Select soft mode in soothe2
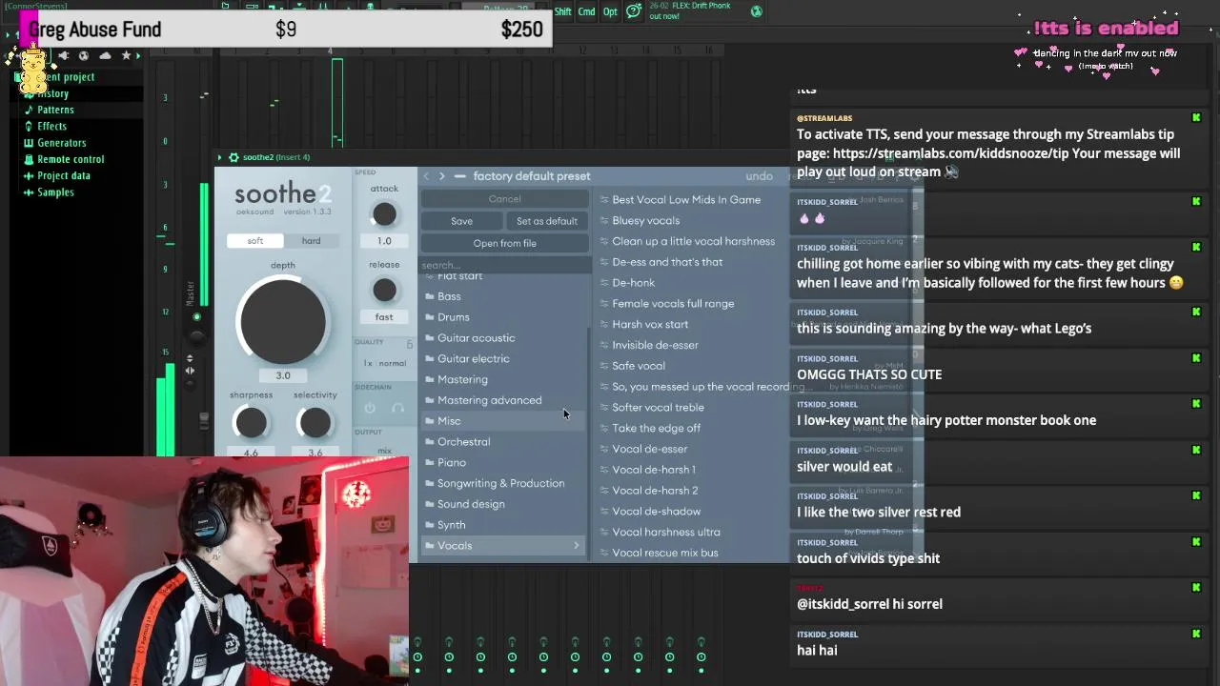1220x686 pixels. click(255, 241)
